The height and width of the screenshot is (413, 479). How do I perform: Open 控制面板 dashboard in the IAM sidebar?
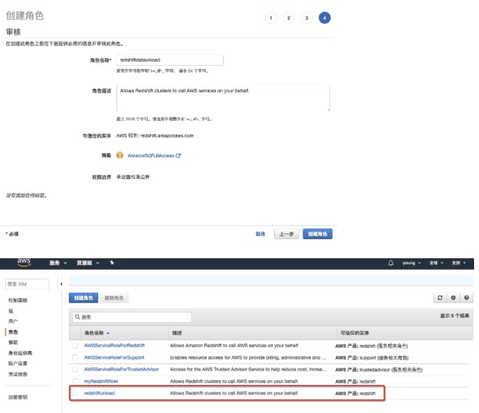[17, 301]
